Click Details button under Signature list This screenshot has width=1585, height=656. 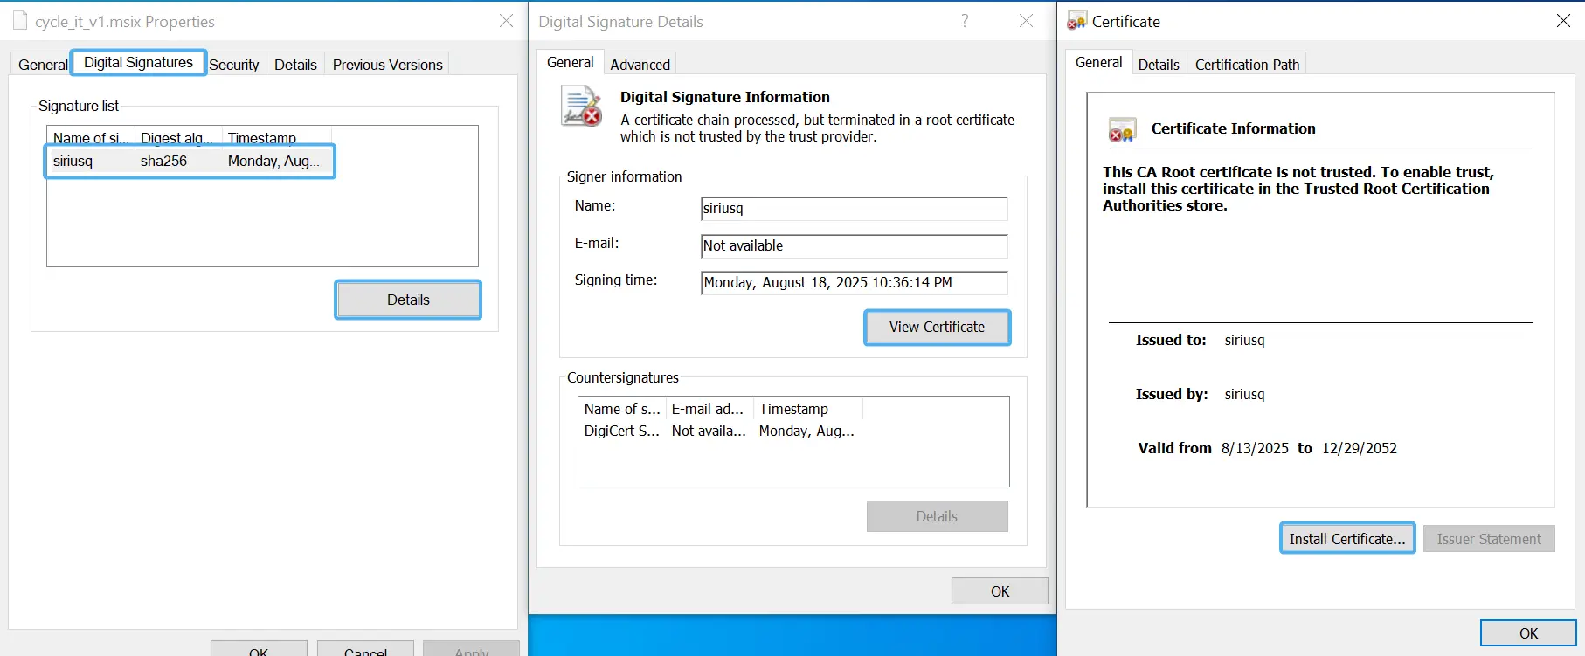tap(408, 300)
